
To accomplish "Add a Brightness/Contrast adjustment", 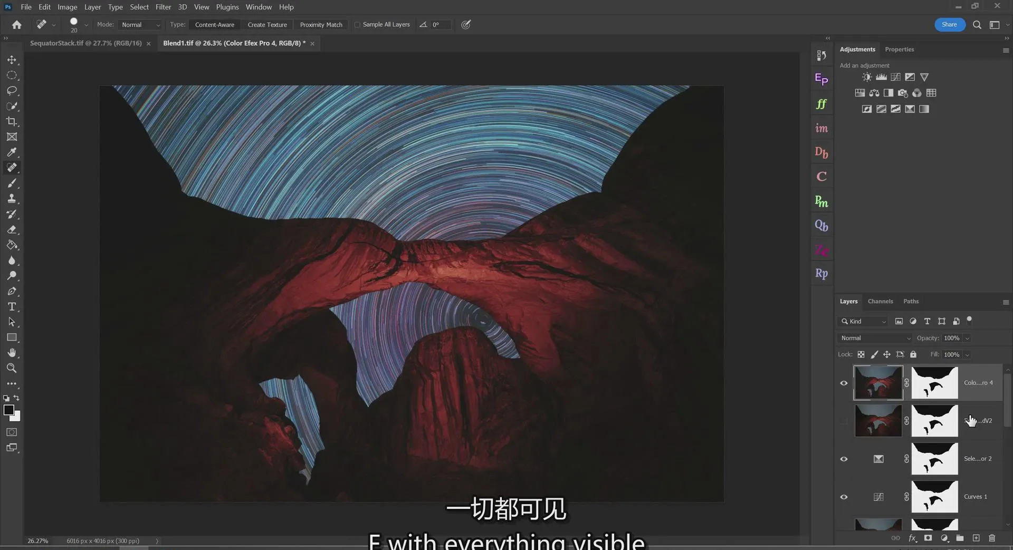I will [x=867, y=77].
